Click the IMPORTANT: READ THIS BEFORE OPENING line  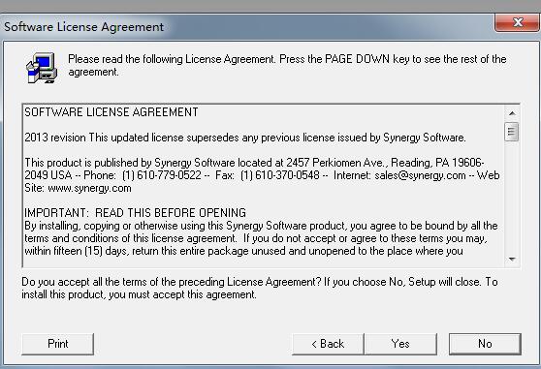(x=136, y=212)
